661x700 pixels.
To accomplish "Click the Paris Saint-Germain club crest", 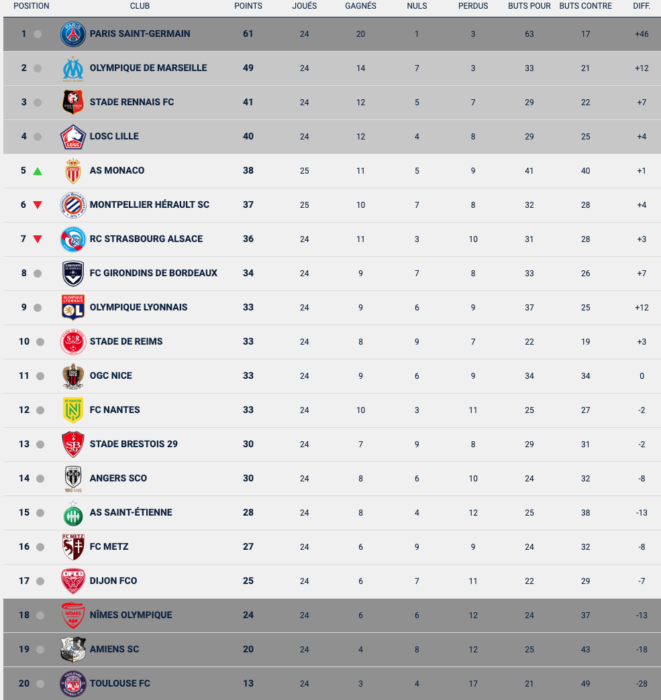I will pyautogui.click(x=73, y=34).
